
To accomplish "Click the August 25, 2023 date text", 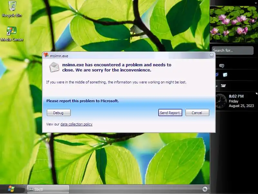I will (x=241, y=106).
